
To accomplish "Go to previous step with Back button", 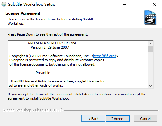I will pos(93,119).
